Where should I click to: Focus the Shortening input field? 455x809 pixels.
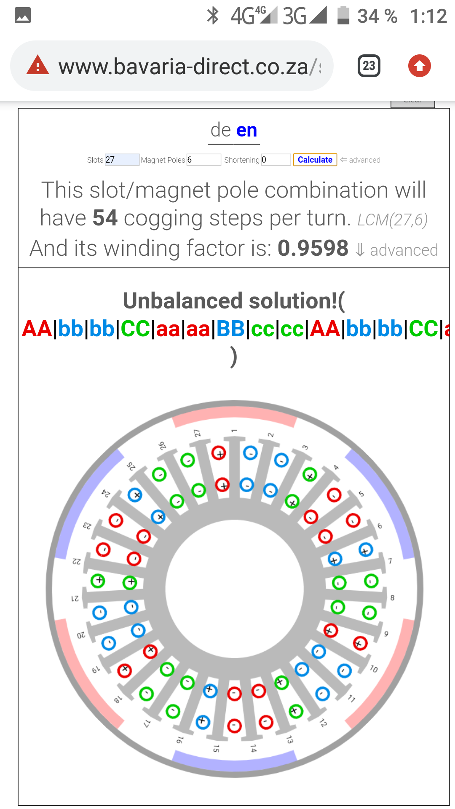tap(276, 160)
